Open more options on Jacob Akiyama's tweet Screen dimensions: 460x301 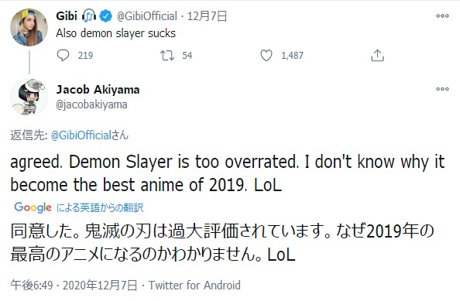(442, 89)
